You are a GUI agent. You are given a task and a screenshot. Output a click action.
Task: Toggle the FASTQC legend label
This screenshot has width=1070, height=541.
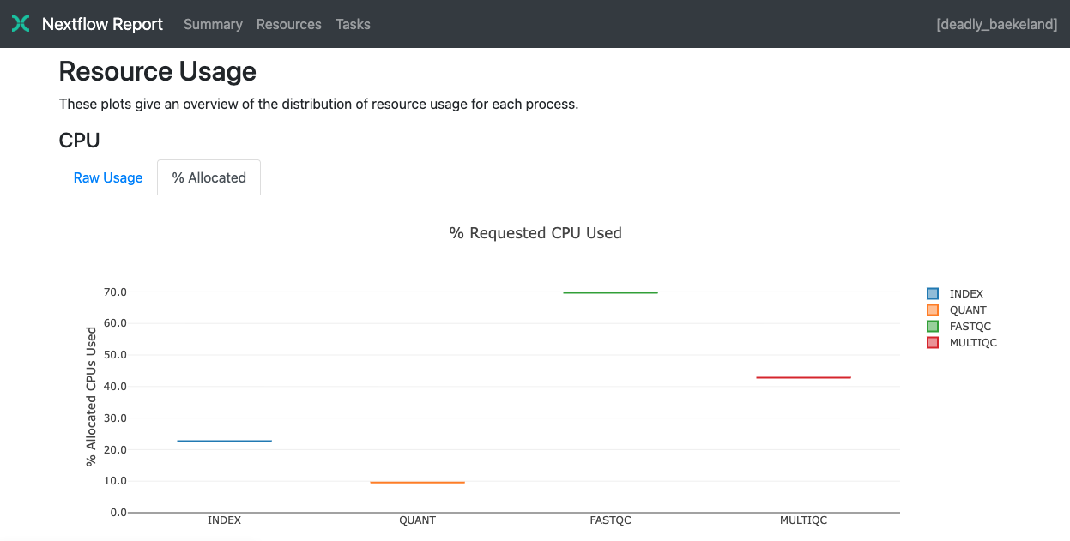[x=970, y=327]
